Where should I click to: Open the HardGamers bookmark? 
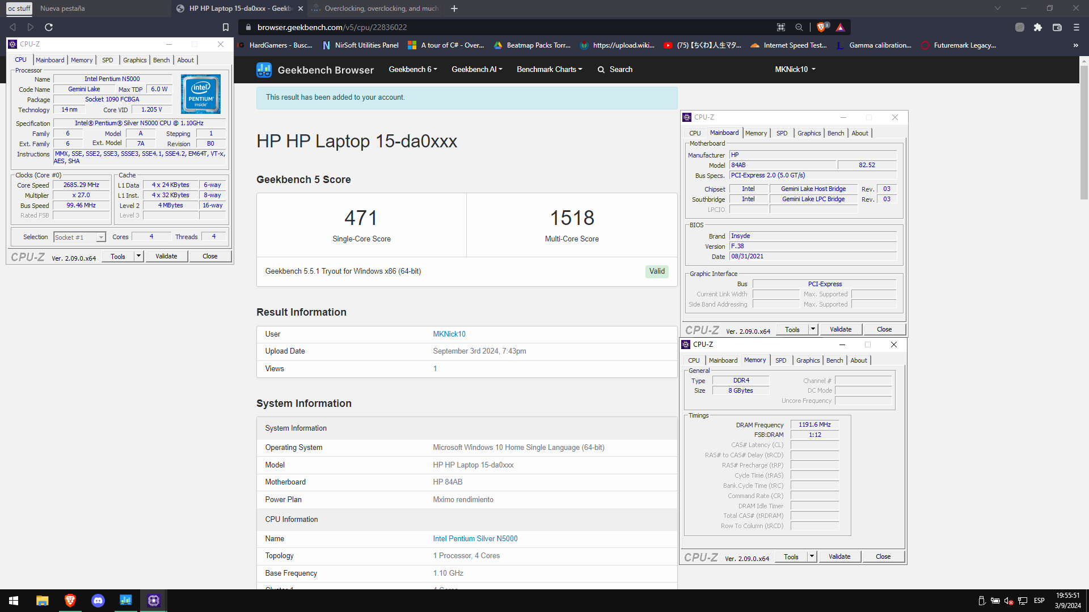tap(275, 45)
